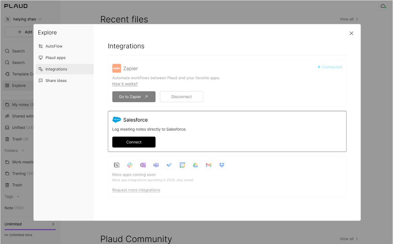Screen dimensions: 393x244
Task: Click the Google Calendar icon
Action: [182, 165]
